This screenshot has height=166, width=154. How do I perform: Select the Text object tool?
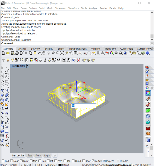pos(2,122)
